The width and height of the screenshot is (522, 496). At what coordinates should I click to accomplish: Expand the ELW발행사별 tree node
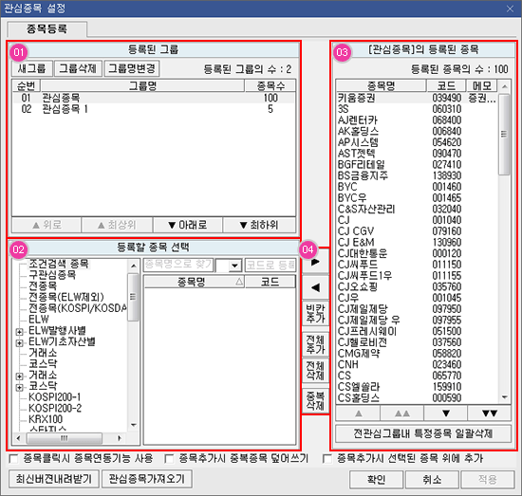(19, 332)
